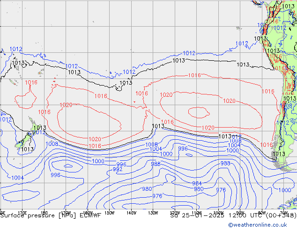Click the red 1016 label above the small closed contour near 170E
The height and width of the screenshot is (229, 297).
(x=31, y=83)
